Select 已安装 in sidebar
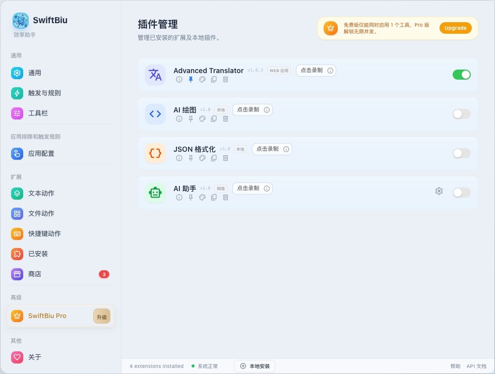 click(60, 254)
